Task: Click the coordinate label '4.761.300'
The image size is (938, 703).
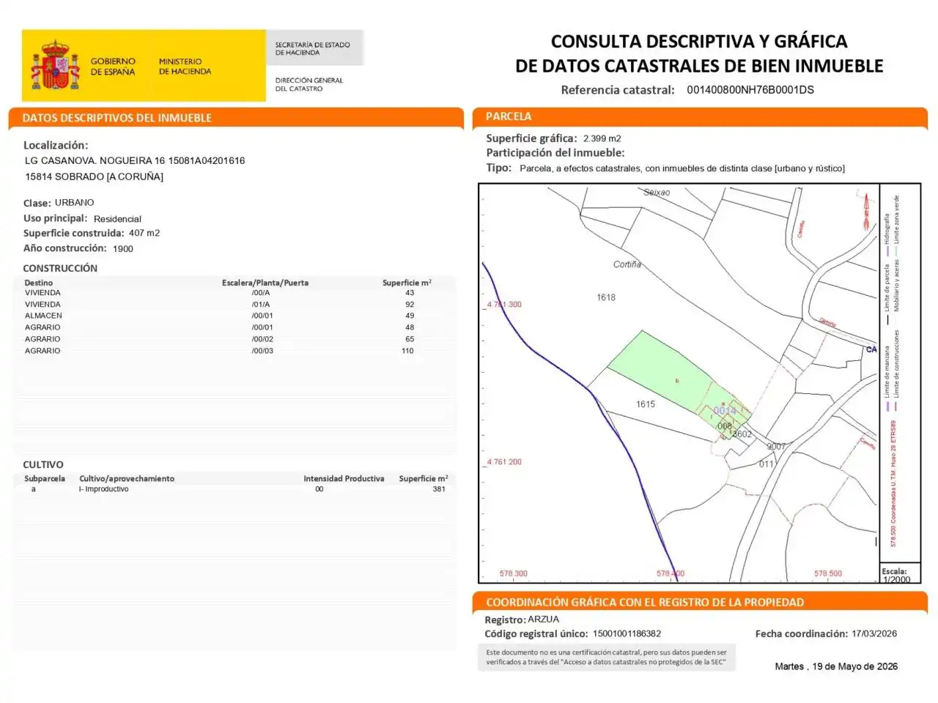Action: coord(504,305)
